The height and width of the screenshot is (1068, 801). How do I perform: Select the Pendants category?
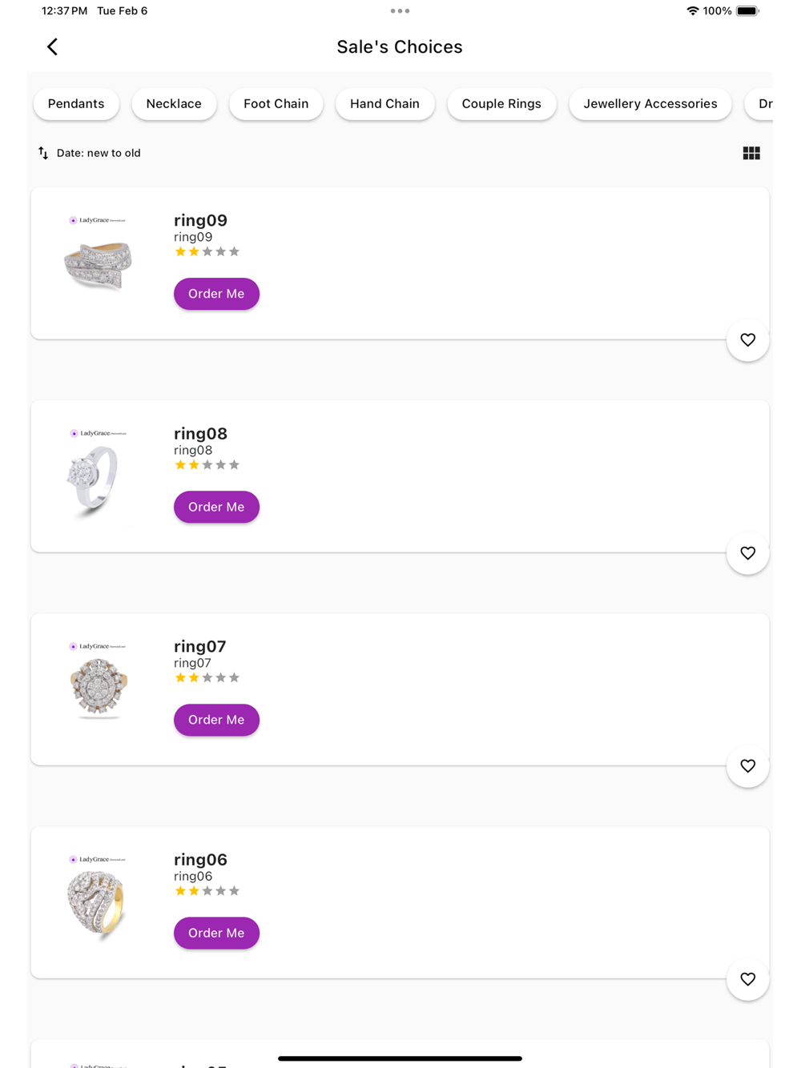(76, 104)
